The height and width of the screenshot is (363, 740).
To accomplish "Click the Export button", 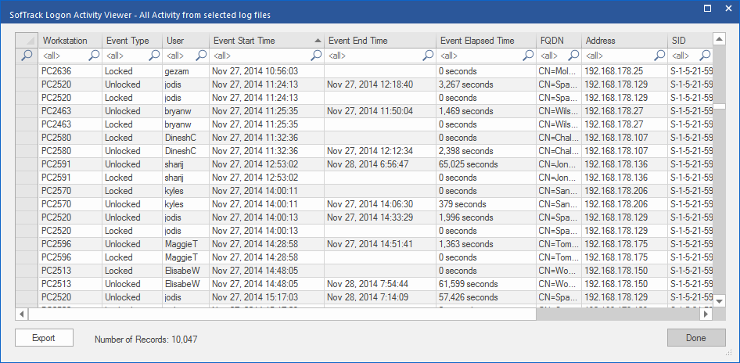I will tap(44, 338).
